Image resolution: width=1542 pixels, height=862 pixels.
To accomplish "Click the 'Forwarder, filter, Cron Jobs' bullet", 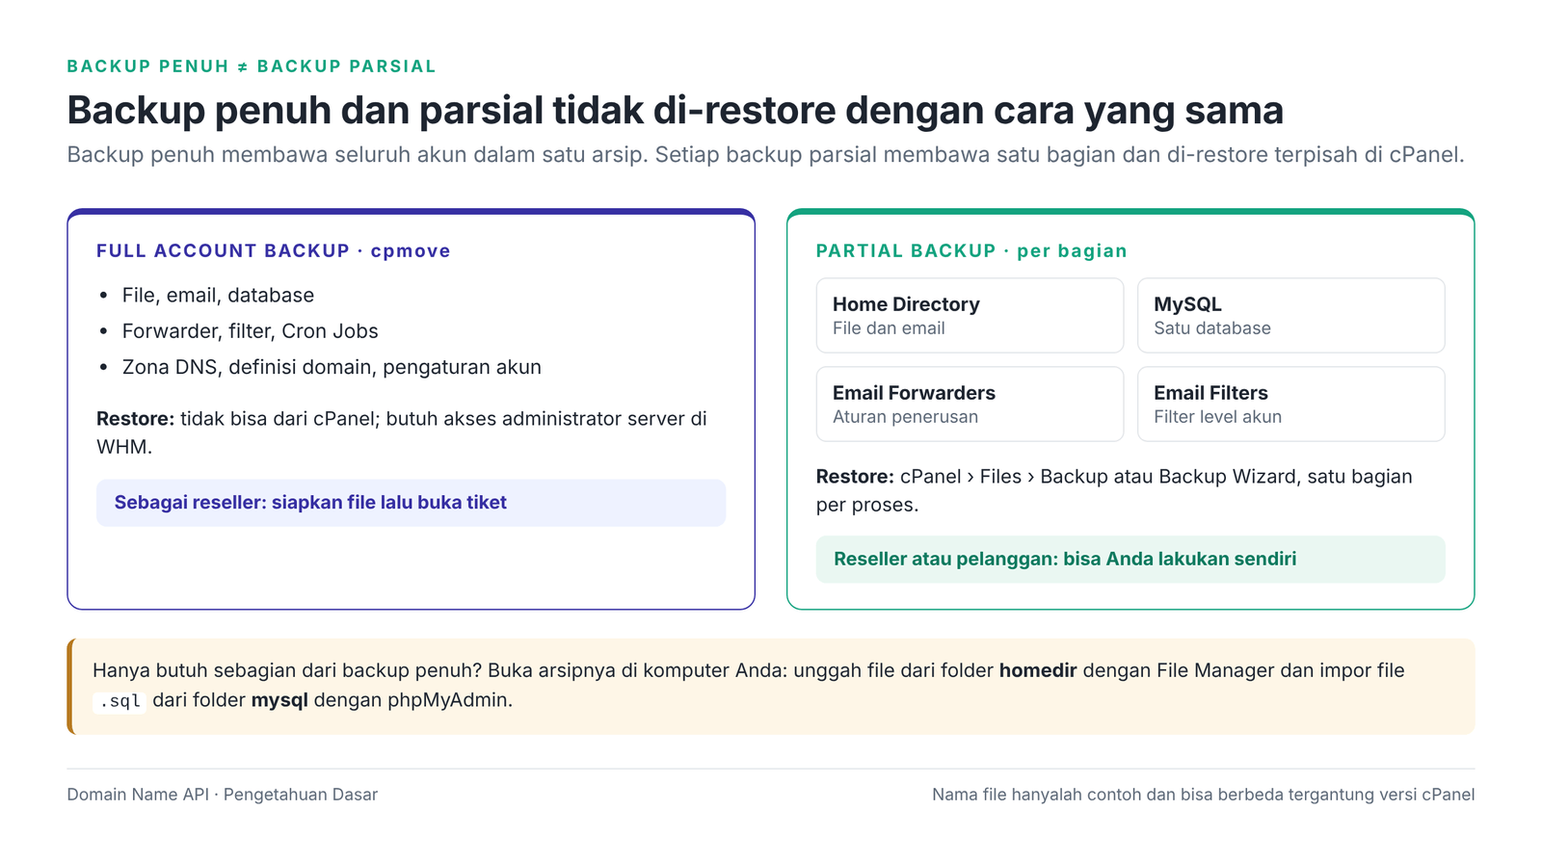I will (x=250, y=331).
